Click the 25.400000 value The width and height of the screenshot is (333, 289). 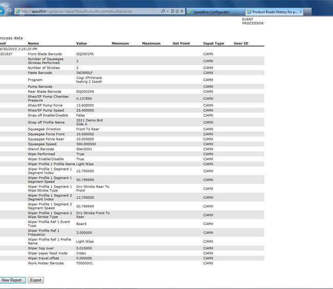click(85, 110)
